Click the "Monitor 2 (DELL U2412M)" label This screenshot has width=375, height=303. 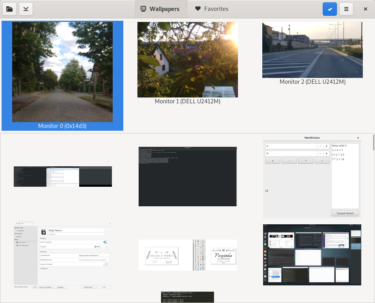pyautogui.click(x=312, y=82)
